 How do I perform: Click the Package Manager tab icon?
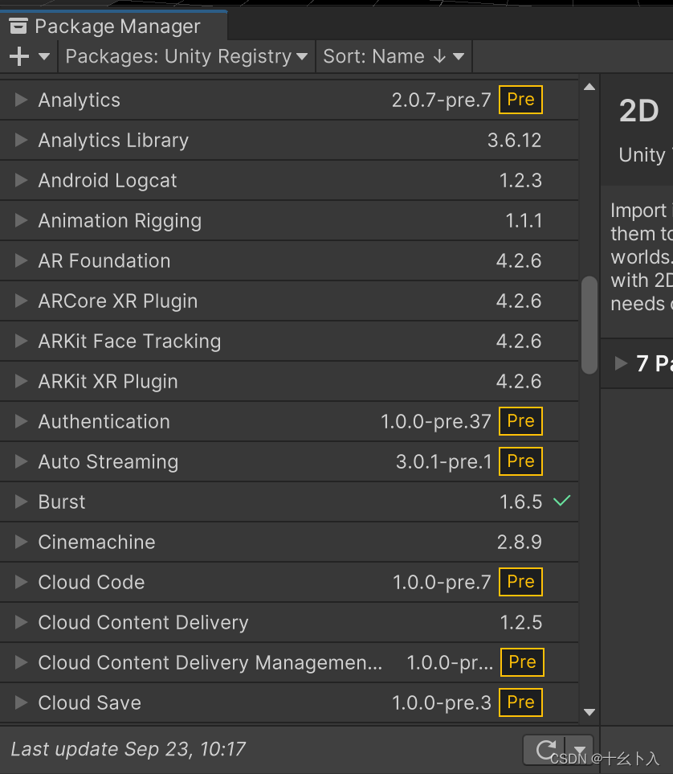(x=18, y=26)
